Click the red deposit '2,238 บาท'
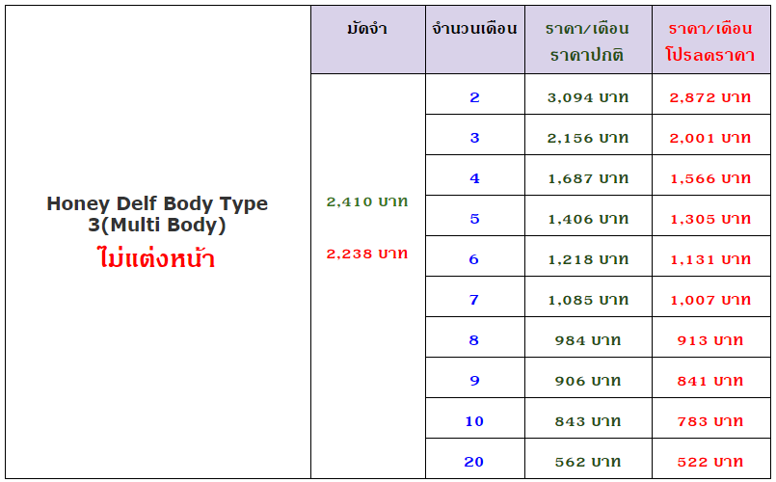Viewport: 776px width, 482px height. pos(367,254)
